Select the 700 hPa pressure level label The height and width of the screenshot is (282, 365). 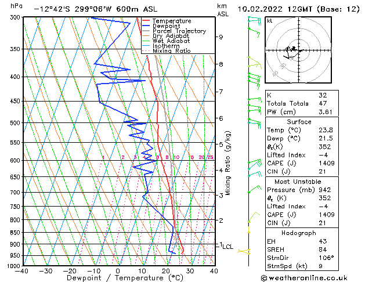point(16,193)
